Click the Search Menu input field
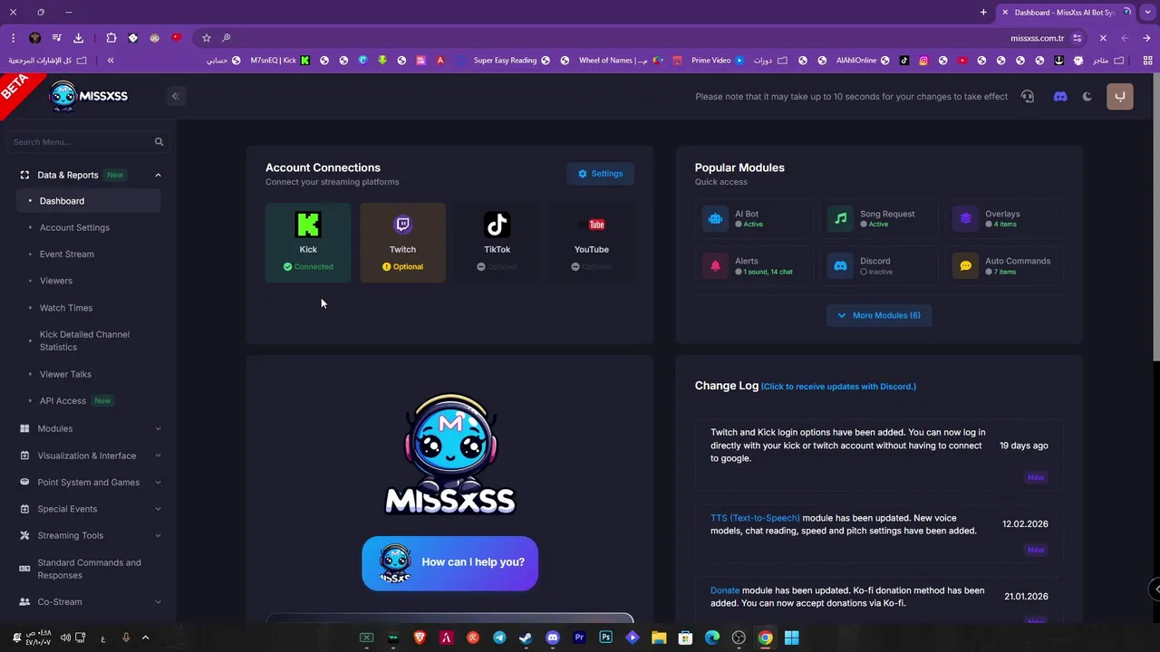The width and height of the screenshot is (1160, 652). click(x=88, y=141)
